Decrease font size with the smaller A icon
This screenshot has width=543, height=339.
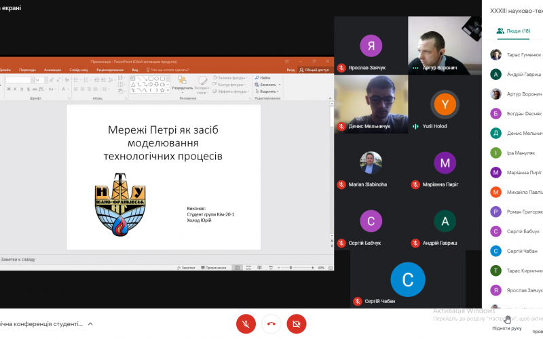[x=58, y=80]
